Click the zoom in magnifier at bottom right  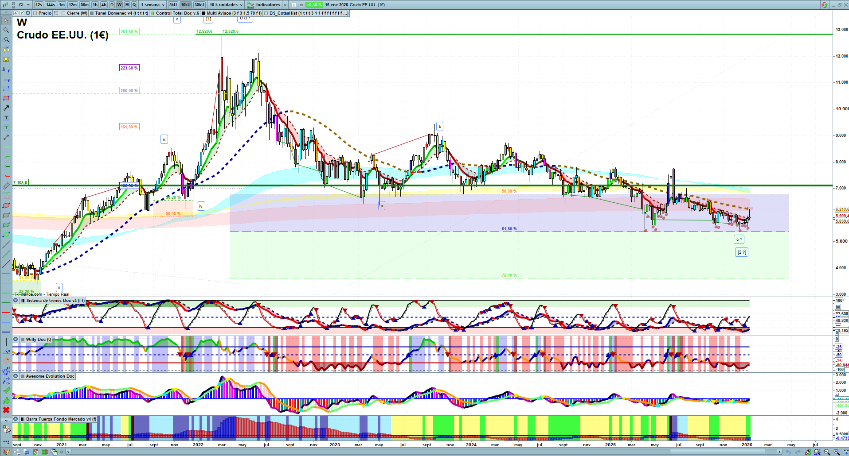(x=837, y=452)
